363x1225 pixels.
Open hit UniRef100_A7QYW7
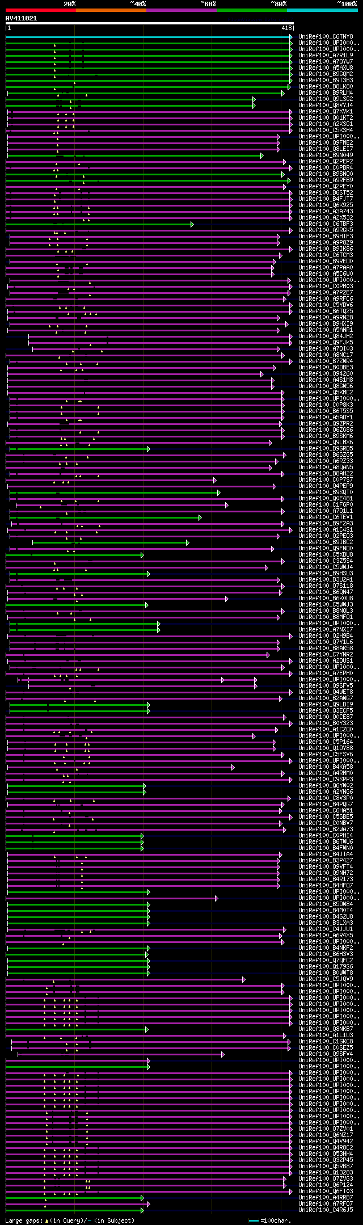click(x=326, y=62)
